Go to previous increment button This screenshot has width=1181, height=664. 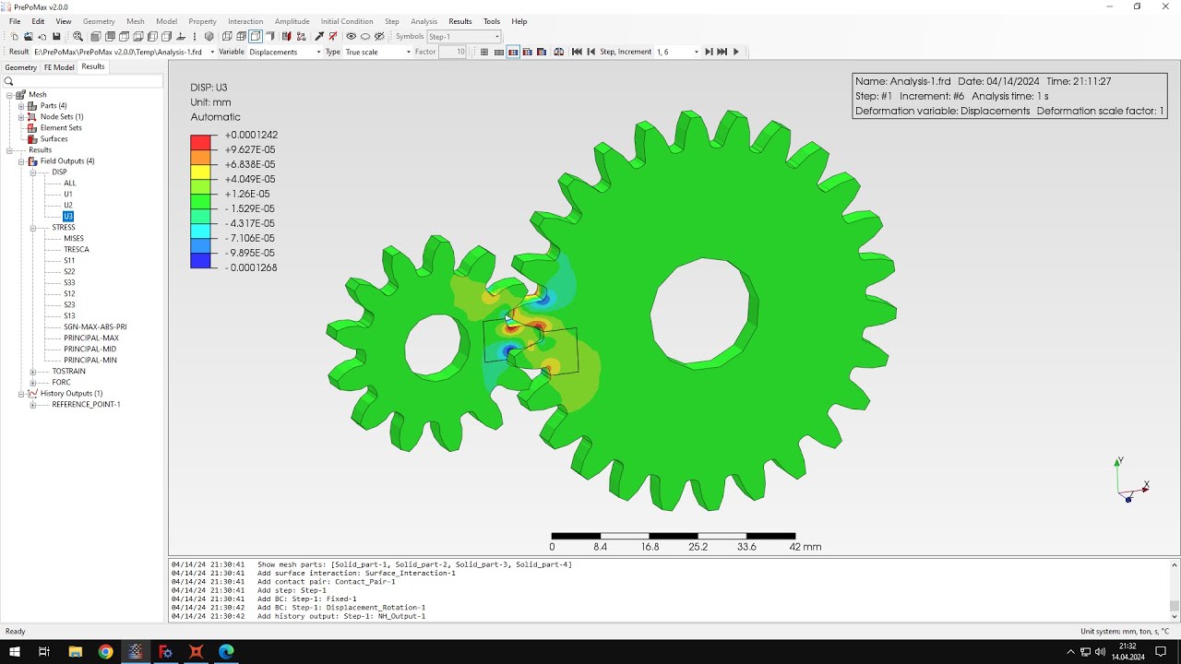(x=591, y=52)
